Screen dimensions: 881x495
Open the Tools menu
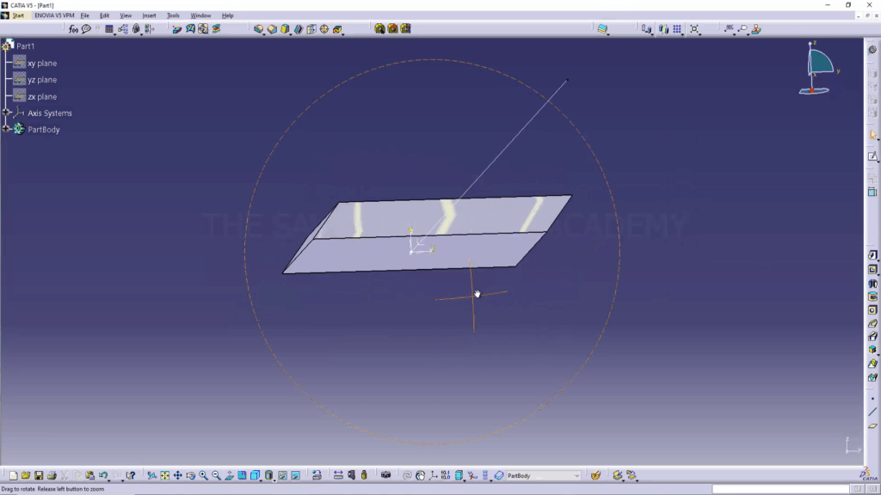click(x=173, y=15)
